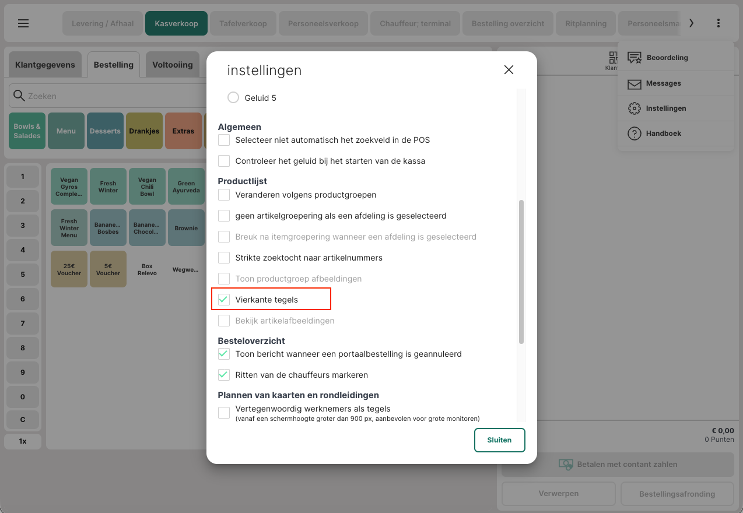Click the cash payment icon
This screenshot has height=513, width=743.
coord(566,465)
